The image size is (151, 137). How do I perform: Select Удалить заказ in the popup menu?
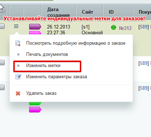click(41, 93)
